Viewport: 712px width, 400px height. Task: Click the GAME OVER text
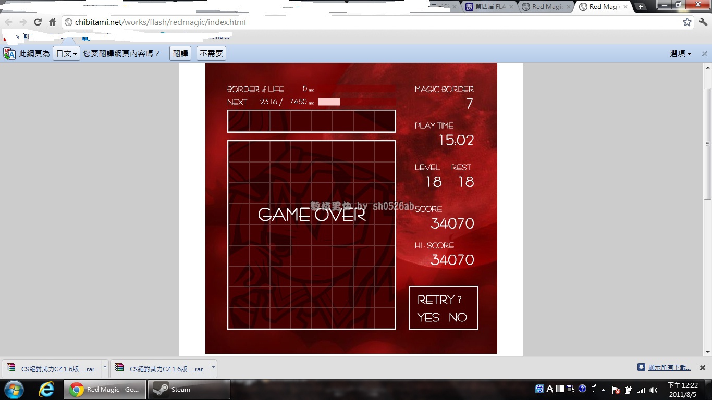[x=312, y=215]
